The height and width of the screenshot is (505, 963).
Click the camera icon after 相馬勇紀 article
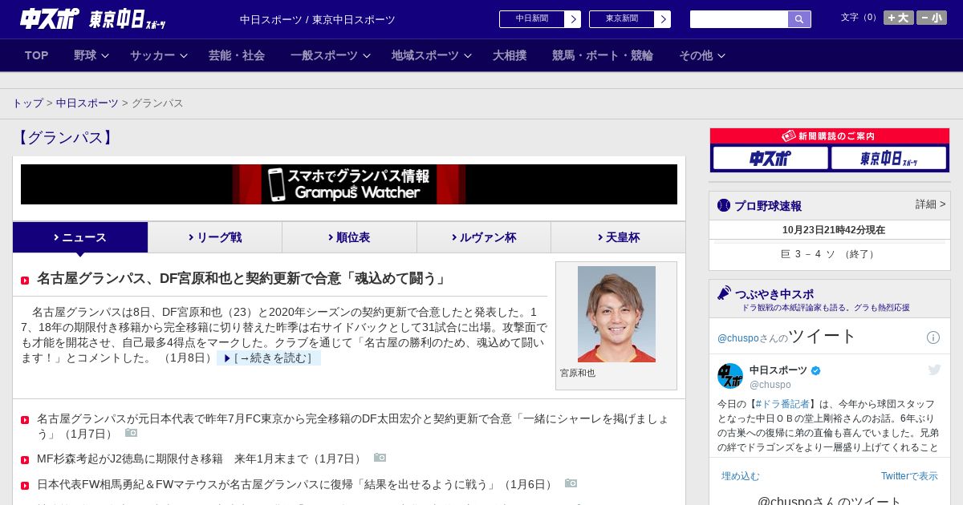(x=571, y=483)
